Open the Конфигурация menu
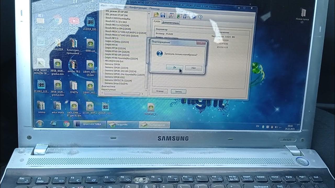Screen dimensions: 335x188 click(138, 8)
